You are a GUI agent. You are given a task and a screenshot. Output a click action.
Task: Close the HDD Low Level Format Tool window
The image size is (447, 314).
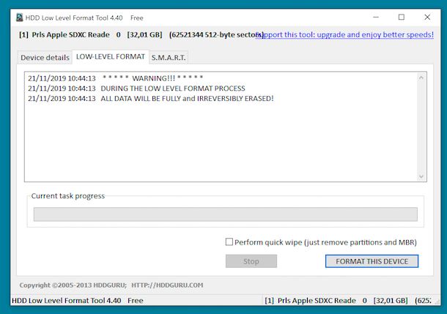(427, 18)
